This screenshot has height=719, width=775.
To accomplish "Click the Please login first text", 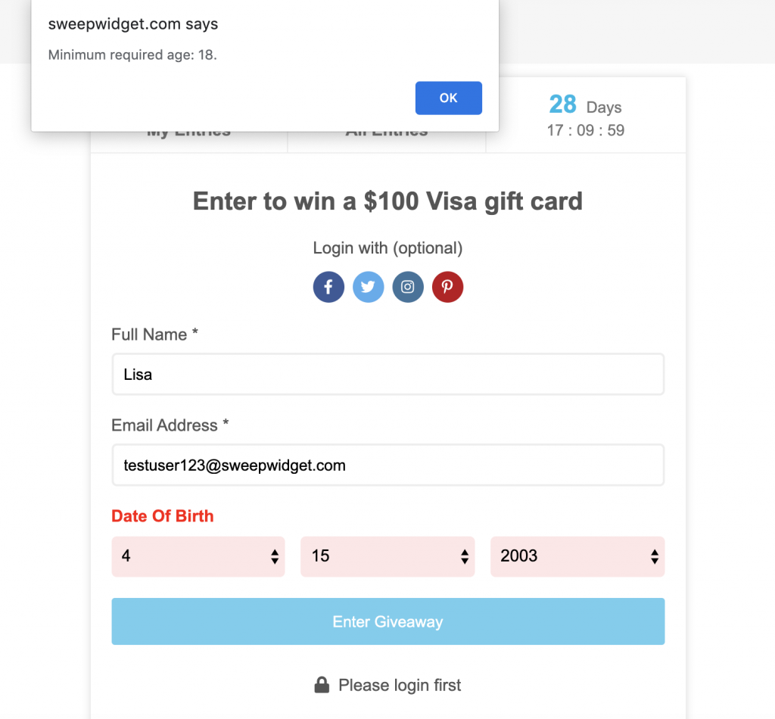I will (400, 686).
